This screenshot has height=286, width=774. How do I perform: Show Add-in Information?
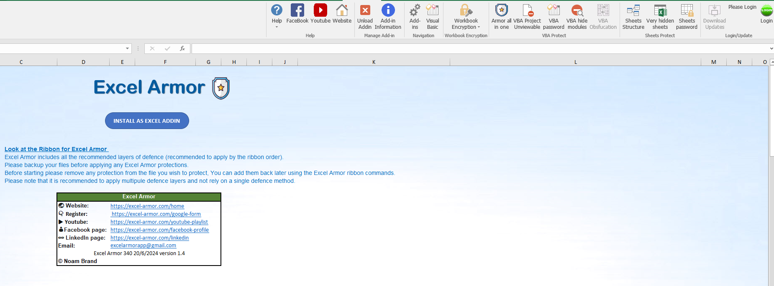pyautogui.click(x=388, y=17)
